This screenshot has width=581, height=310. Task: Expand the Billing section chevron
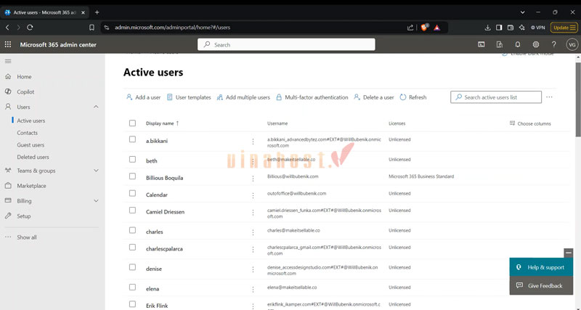(96, 201)
